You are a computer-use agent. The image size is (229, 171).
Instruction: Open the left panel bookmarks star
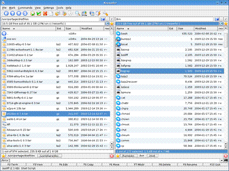(x=112, y=24)
